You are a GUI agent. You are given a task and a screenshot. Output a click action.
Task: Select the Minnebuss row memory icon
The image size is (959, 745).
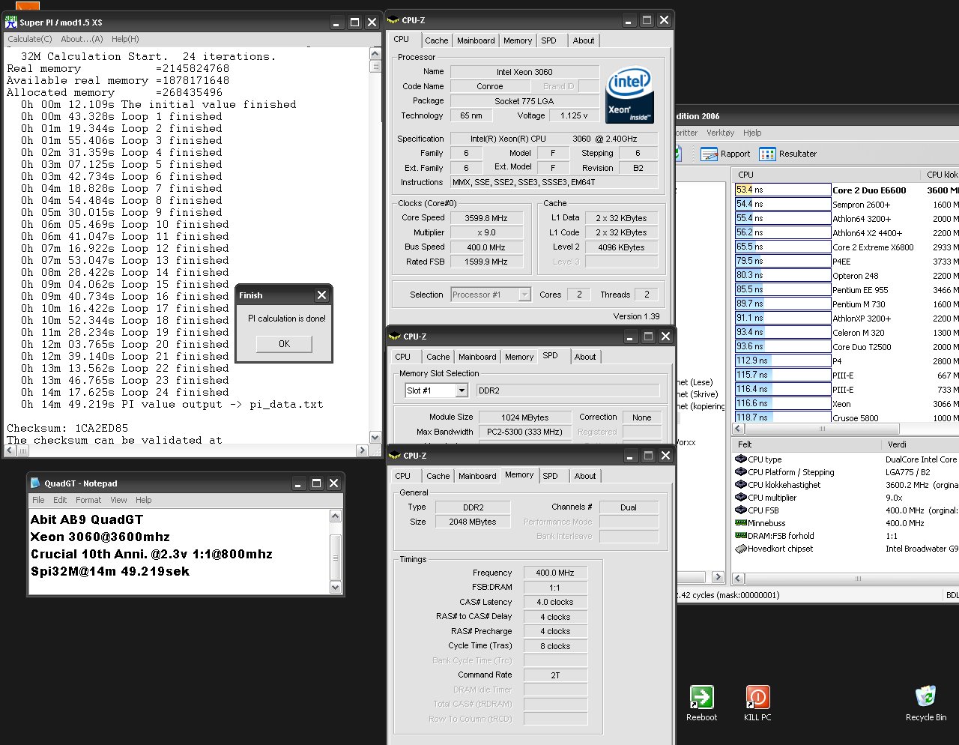point(740,523)
